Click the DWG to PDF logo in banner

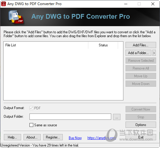tap(16, 17)
